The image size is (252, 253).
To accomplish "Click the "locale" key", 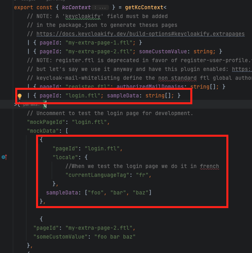I will [x=65, y=157].
